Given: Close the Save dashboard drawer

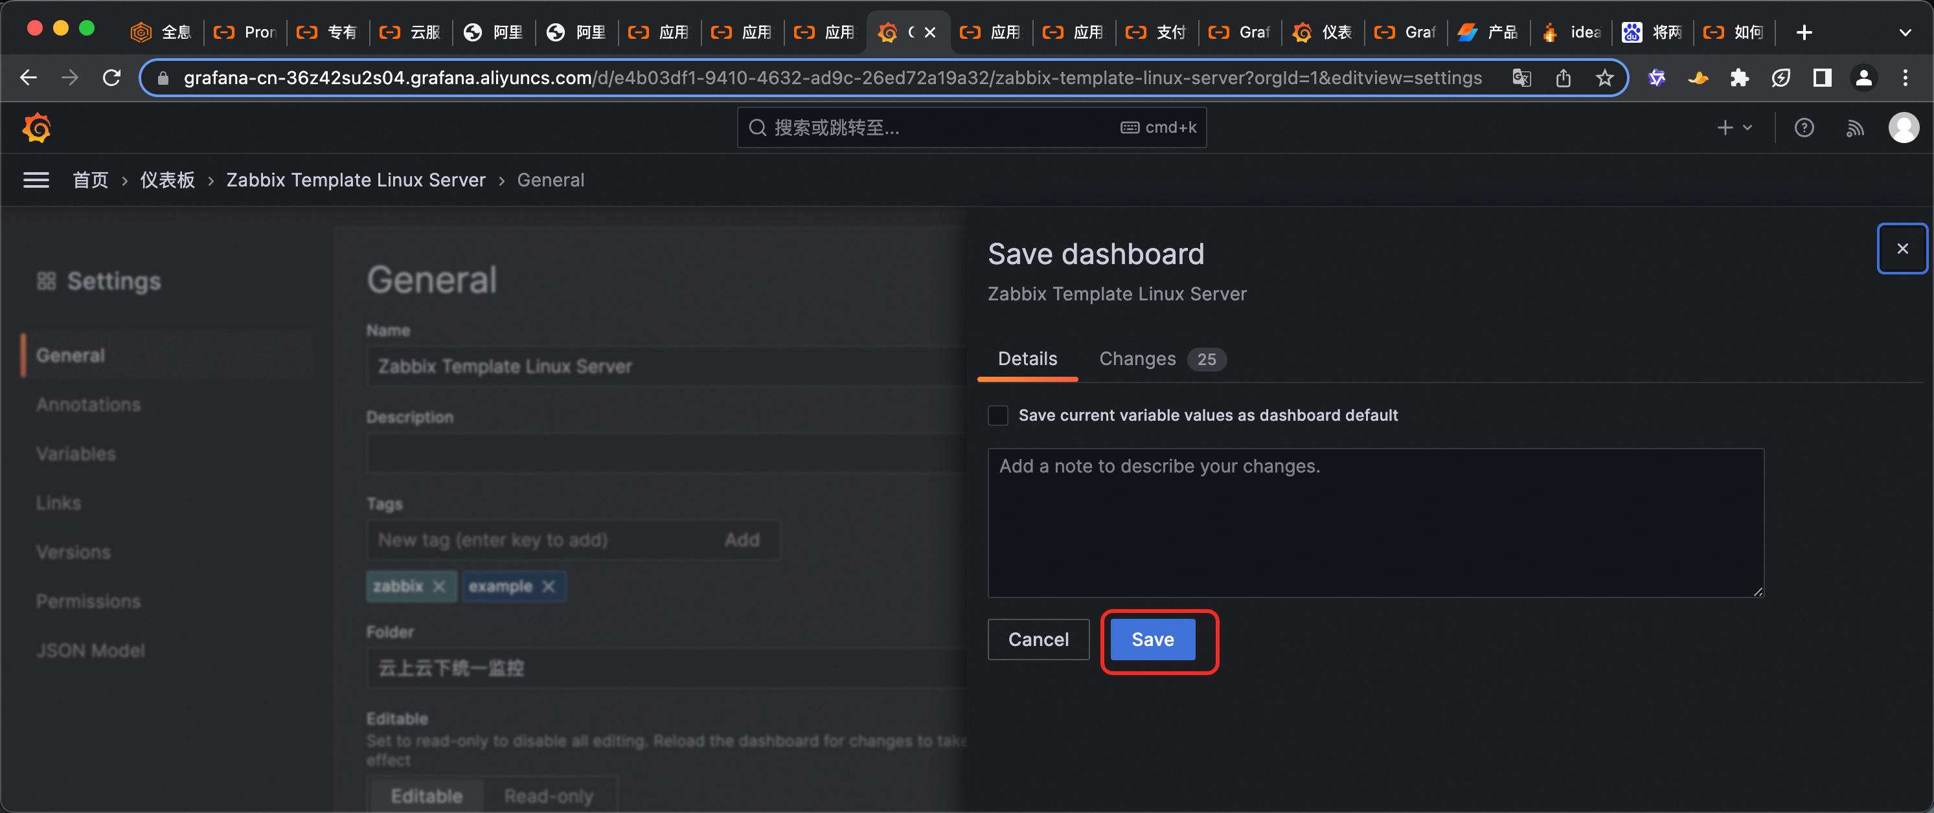Looking at the screenshot, I should coord(1902,249).
